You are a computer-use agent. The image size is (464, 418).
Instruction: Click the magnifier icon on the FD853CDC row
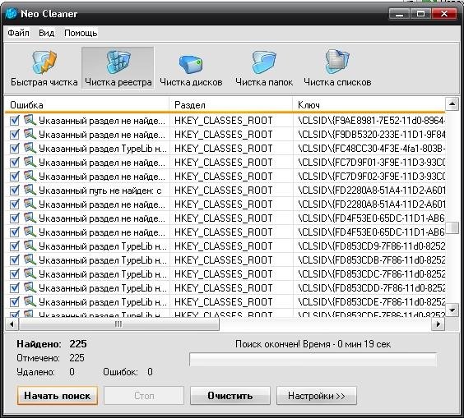pos(30,273)
